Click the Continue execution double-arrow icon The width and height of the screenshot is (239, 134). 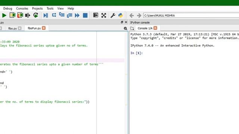(x=77, y=15)
